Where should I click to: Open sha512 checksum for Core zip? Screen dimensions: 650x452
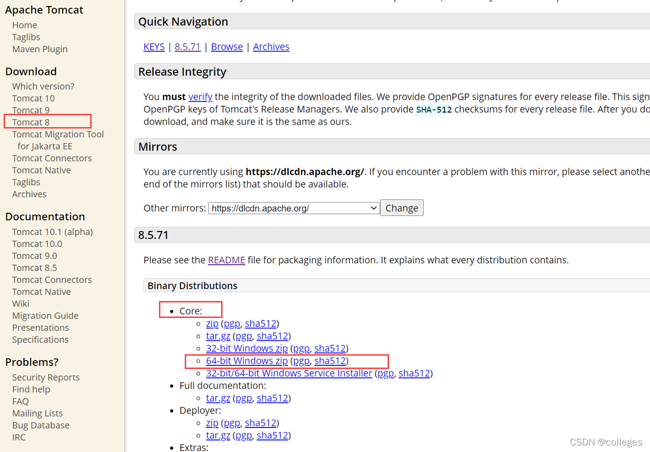coord(260,324)
